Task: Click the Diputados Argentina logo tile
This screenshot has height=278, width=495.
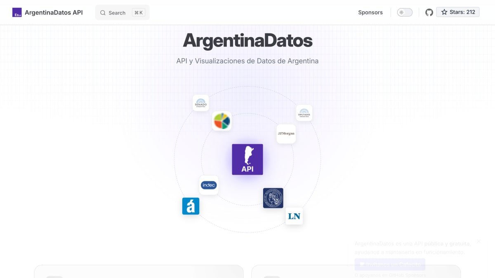Action: [x=304, y=113]
